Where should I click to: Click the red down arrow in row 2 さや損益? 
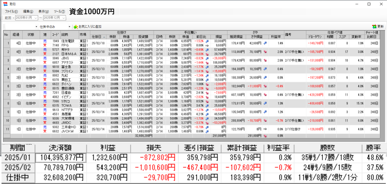[265, 52]
